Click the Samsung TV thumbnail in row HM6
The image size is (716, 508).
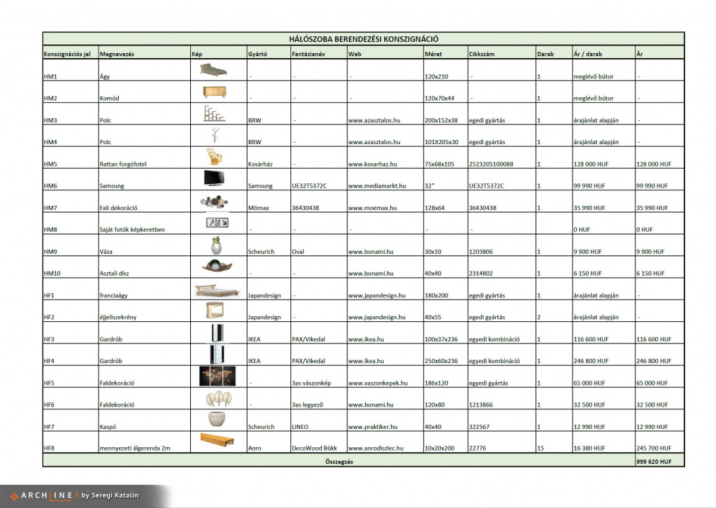click(x=214, y=178)
